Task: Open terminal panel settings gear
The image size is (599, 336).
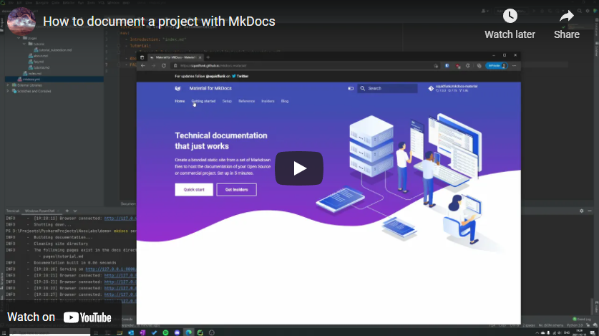Action: pyautogui.click(x=581, y=211)
